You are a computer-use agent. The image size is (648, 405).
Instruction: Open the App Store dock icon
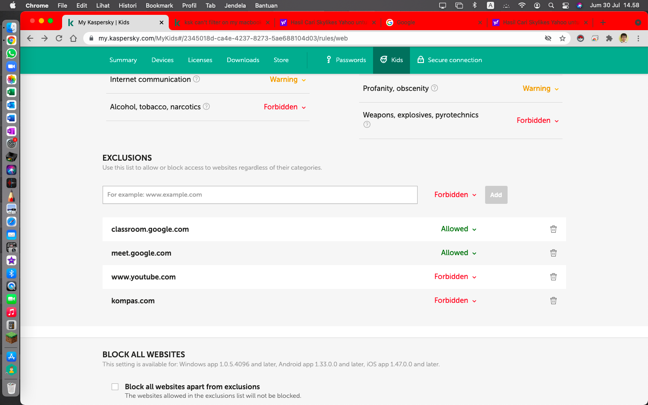(x=11, y=356)
